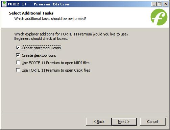
Task: Cancel the FORTE 11 installation
Action: tap(153, 122)
